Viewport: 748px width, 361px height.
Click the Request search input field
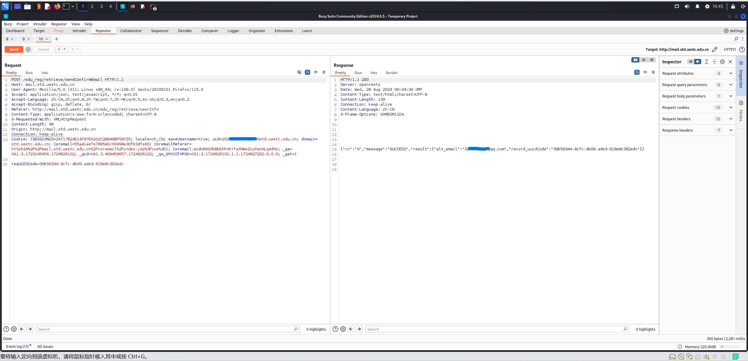168,329
